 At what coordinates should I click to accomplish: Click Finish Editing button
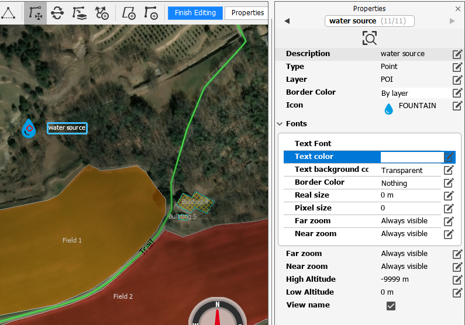[195, 13]
